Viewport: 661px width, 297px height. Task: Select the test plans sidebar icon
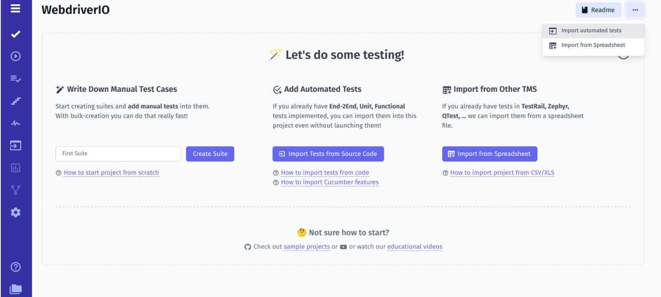(x=16, y=78)
